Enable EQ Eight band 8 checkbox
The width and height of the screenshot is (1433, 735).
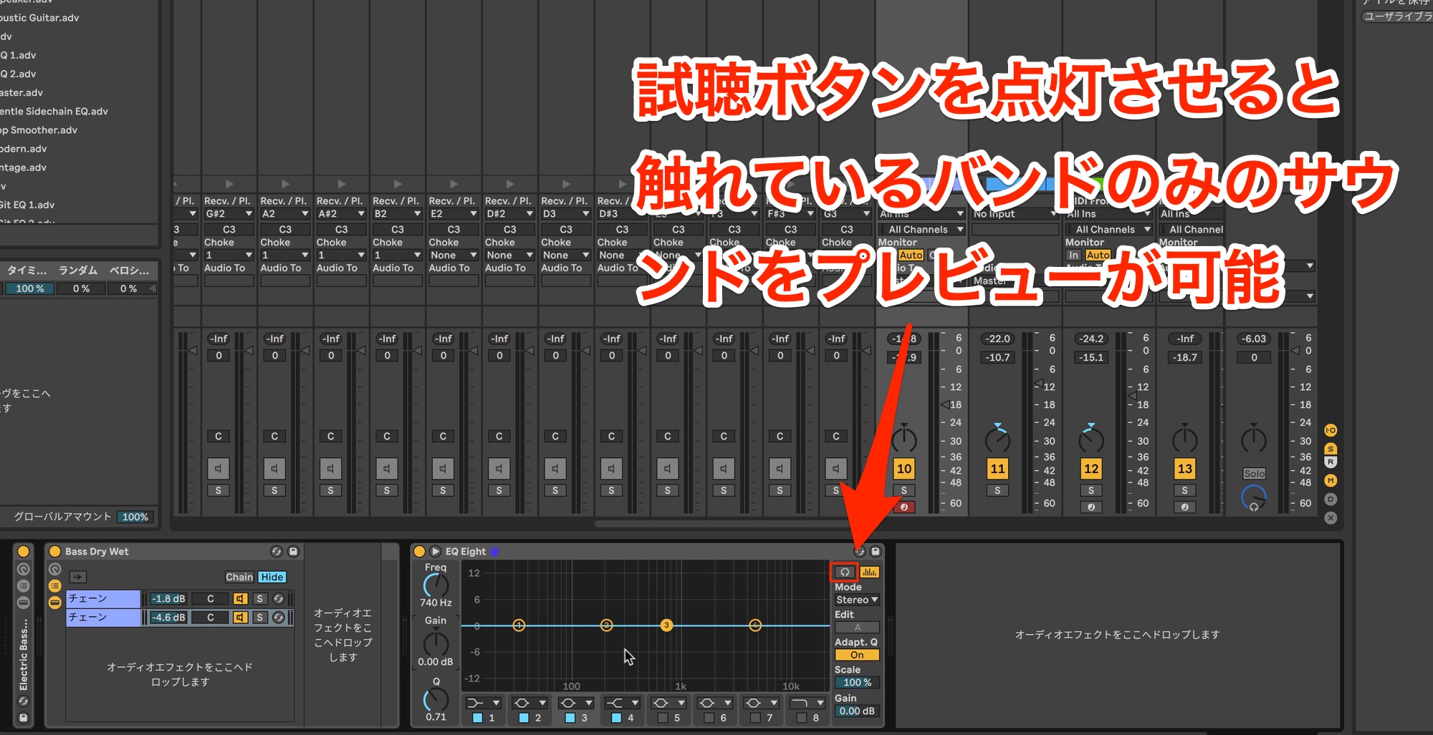click(801, 718)
